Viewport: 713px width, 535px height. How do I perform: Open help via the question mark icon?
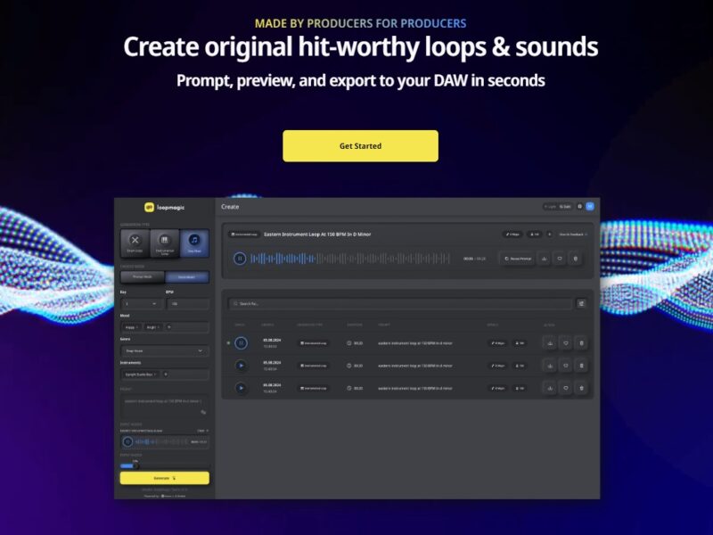[x=581, y=206]
